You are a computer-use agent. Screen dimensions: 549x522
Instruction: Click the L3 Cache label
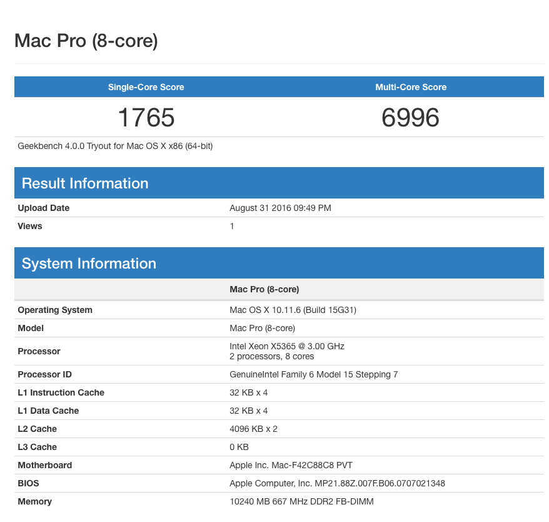[x=37, y=447]
